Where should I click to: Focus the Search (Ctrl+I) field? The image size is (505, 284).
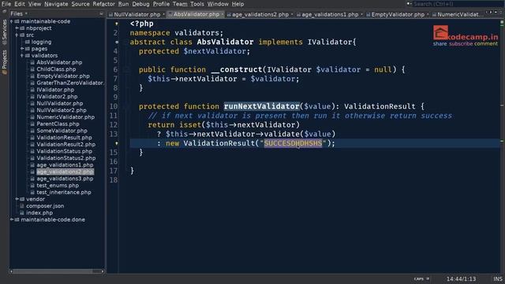458,4
